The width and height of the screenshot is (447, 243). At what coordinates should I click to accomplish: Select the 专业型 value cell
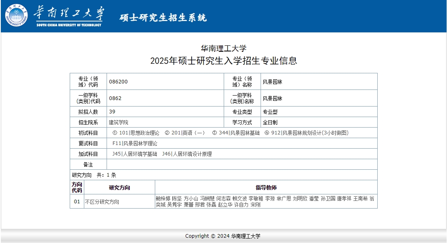(x=319, y=112)
